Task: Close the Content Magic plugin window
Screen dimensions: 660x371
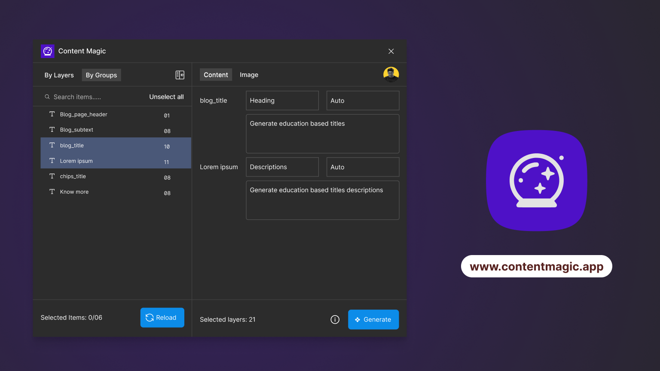Action: click(391, 51)
